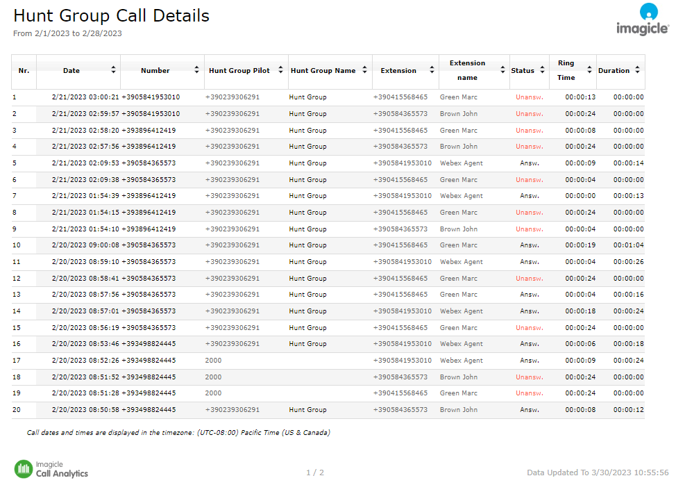Click the sort arrows in the Date column
Viewport: 685px width, 485px height.
(x=113, y=70)
